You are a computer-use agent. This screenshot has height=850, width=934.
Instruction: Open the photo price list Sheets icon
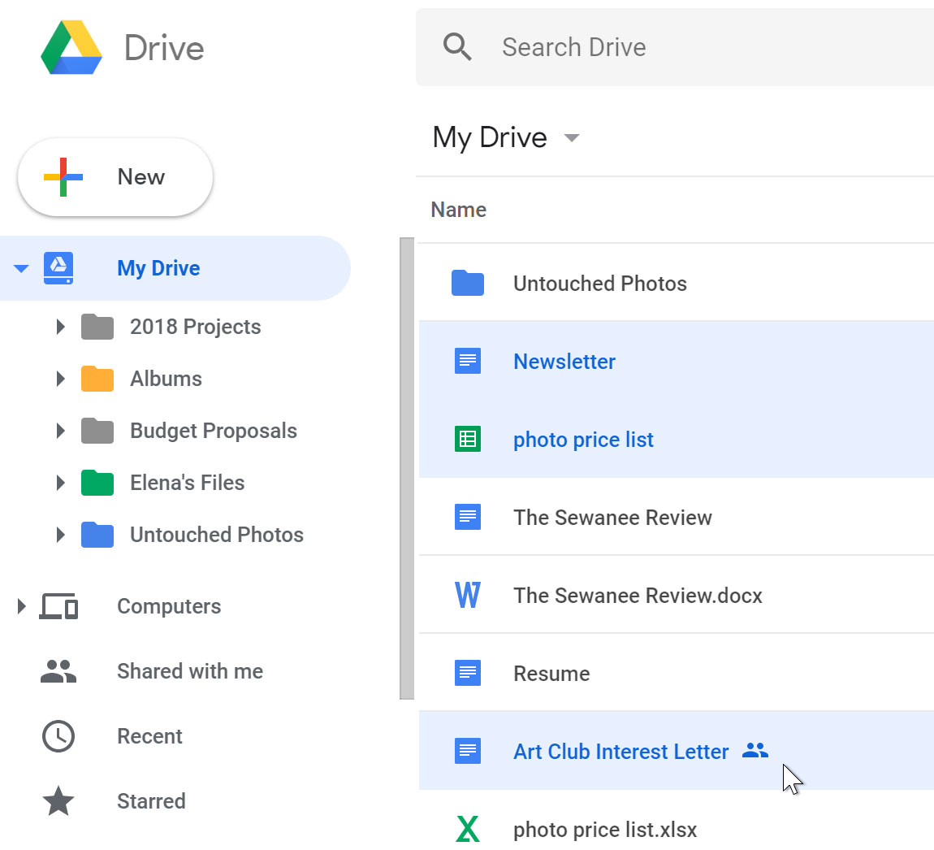tap(468, 439)
